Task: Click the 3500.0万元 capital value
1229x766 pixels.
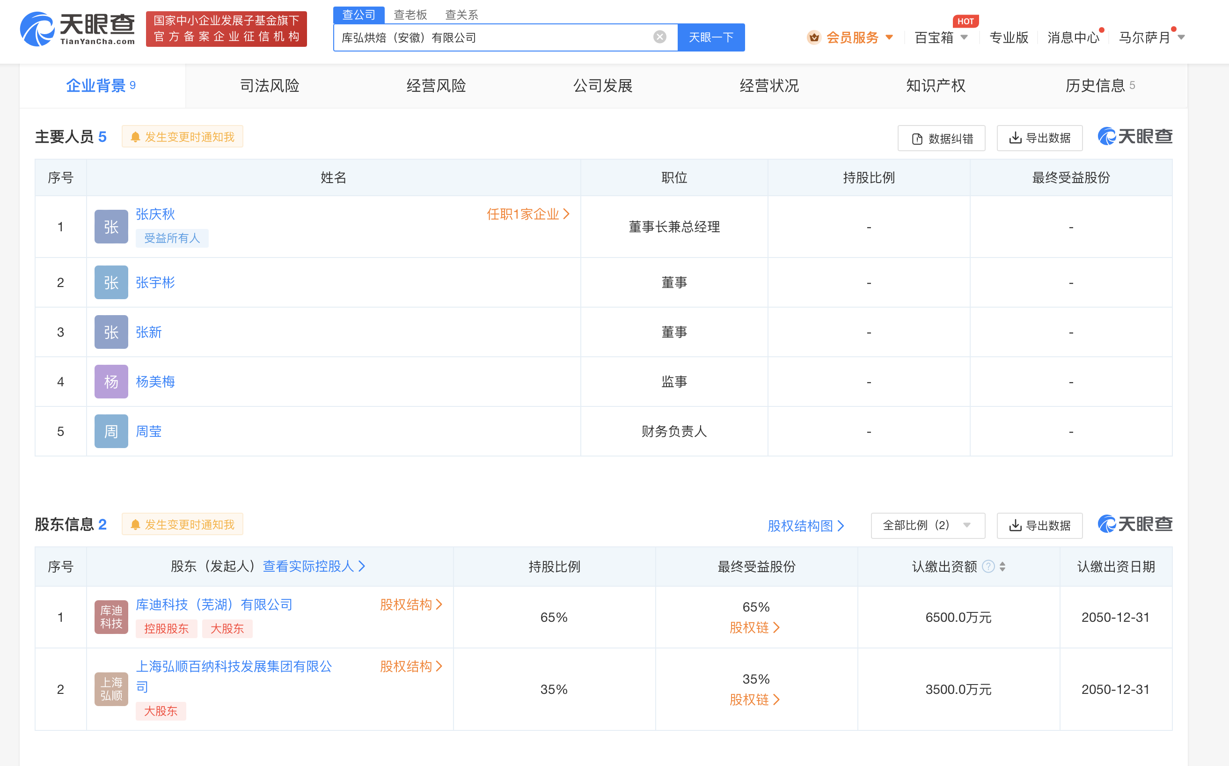Action: pyautogui.click(x=958, y=690)
